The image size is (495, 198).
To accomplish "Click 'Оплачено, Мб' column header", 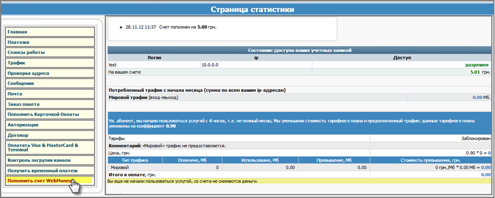I will pos(192,160).
